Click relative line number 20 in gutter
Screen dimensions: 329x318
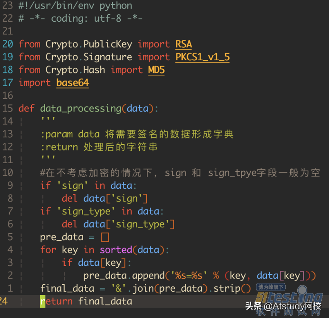pyautogui.click(x=8, y=44)
